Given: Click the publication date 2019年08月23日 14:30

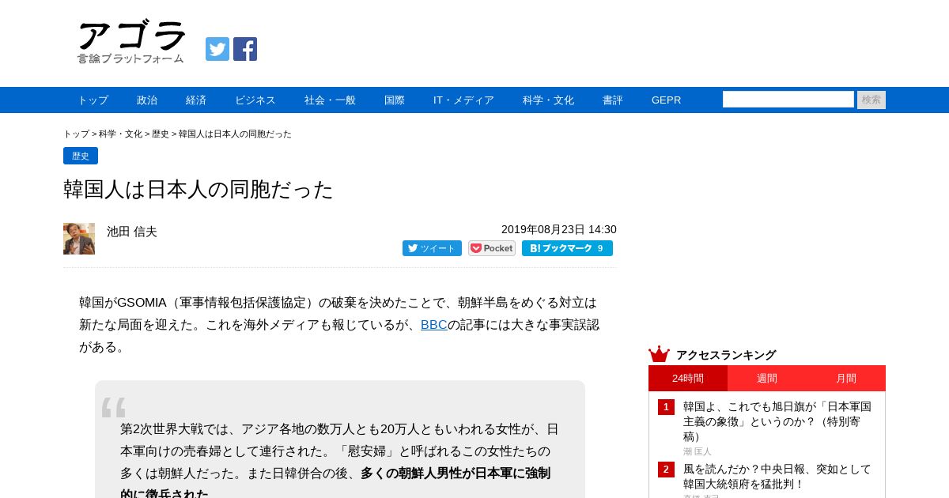Looking at the screenshot, I should pos(559,229).
